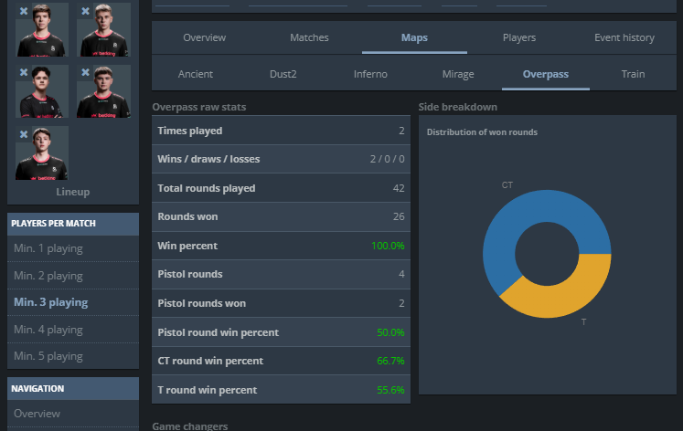Choose the Min. 5 playing filter
This screenshot has width=683, height=431.
coord(48,356)
